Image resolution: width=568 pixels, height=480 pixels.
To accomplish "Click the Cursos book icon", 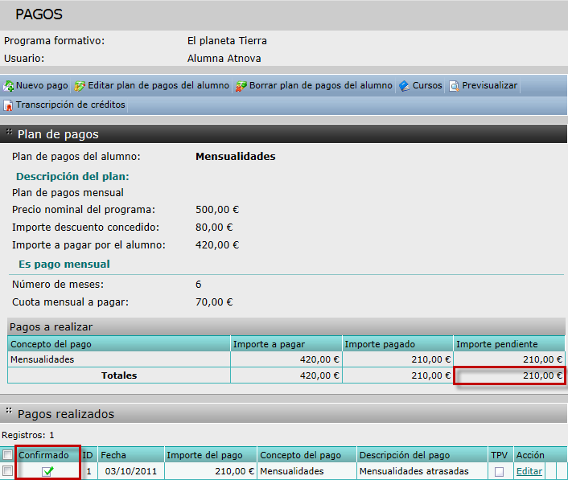I will click(x=404, y=86).
